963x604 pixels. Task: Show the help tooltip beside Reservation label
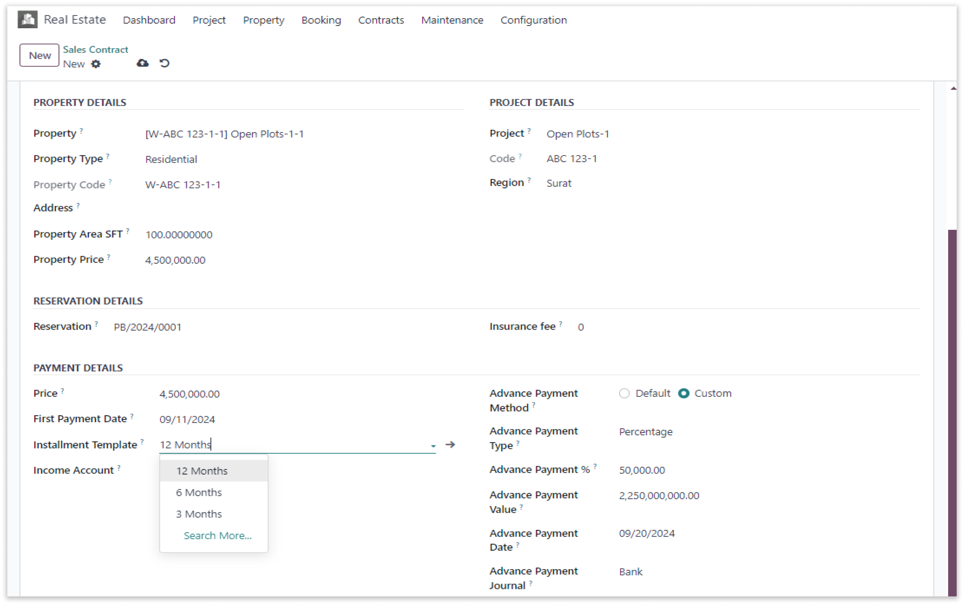pos(96,324)
